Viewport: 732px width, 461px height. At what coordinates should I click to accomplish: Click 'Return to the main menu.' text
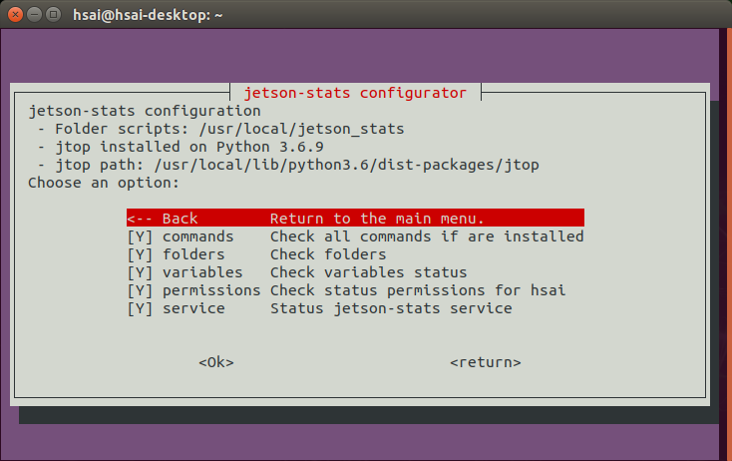pos(377,219)
